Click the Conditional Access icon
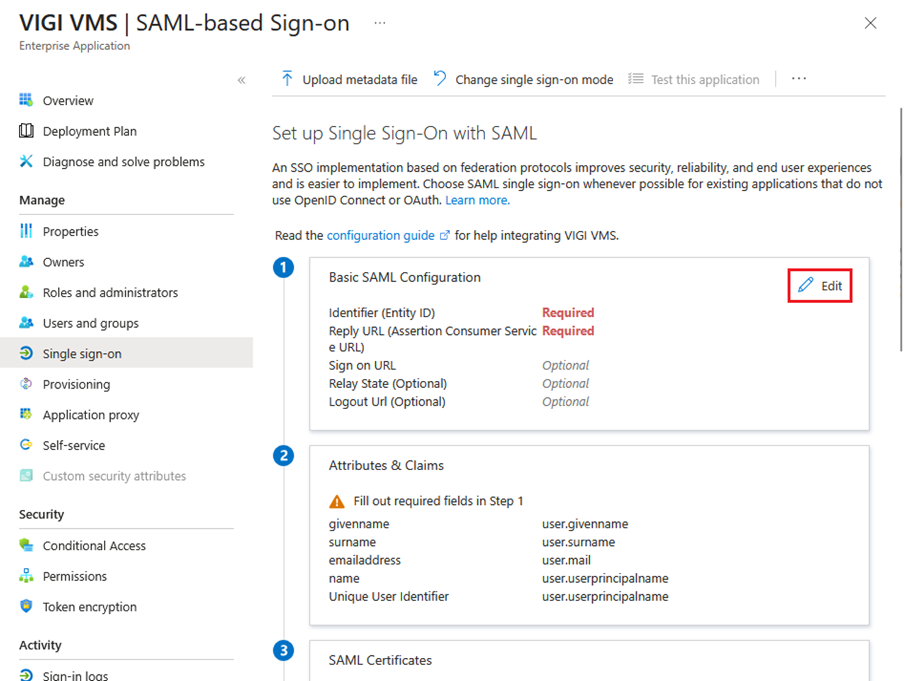 click(x=26, y=545)
